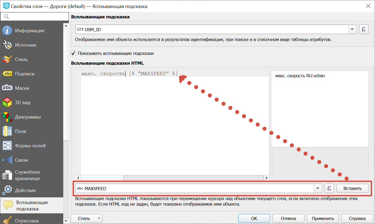This screenshot has height=224, width=375.
Task: Click the 3D вид cube icon
Action: pos(7,103)
